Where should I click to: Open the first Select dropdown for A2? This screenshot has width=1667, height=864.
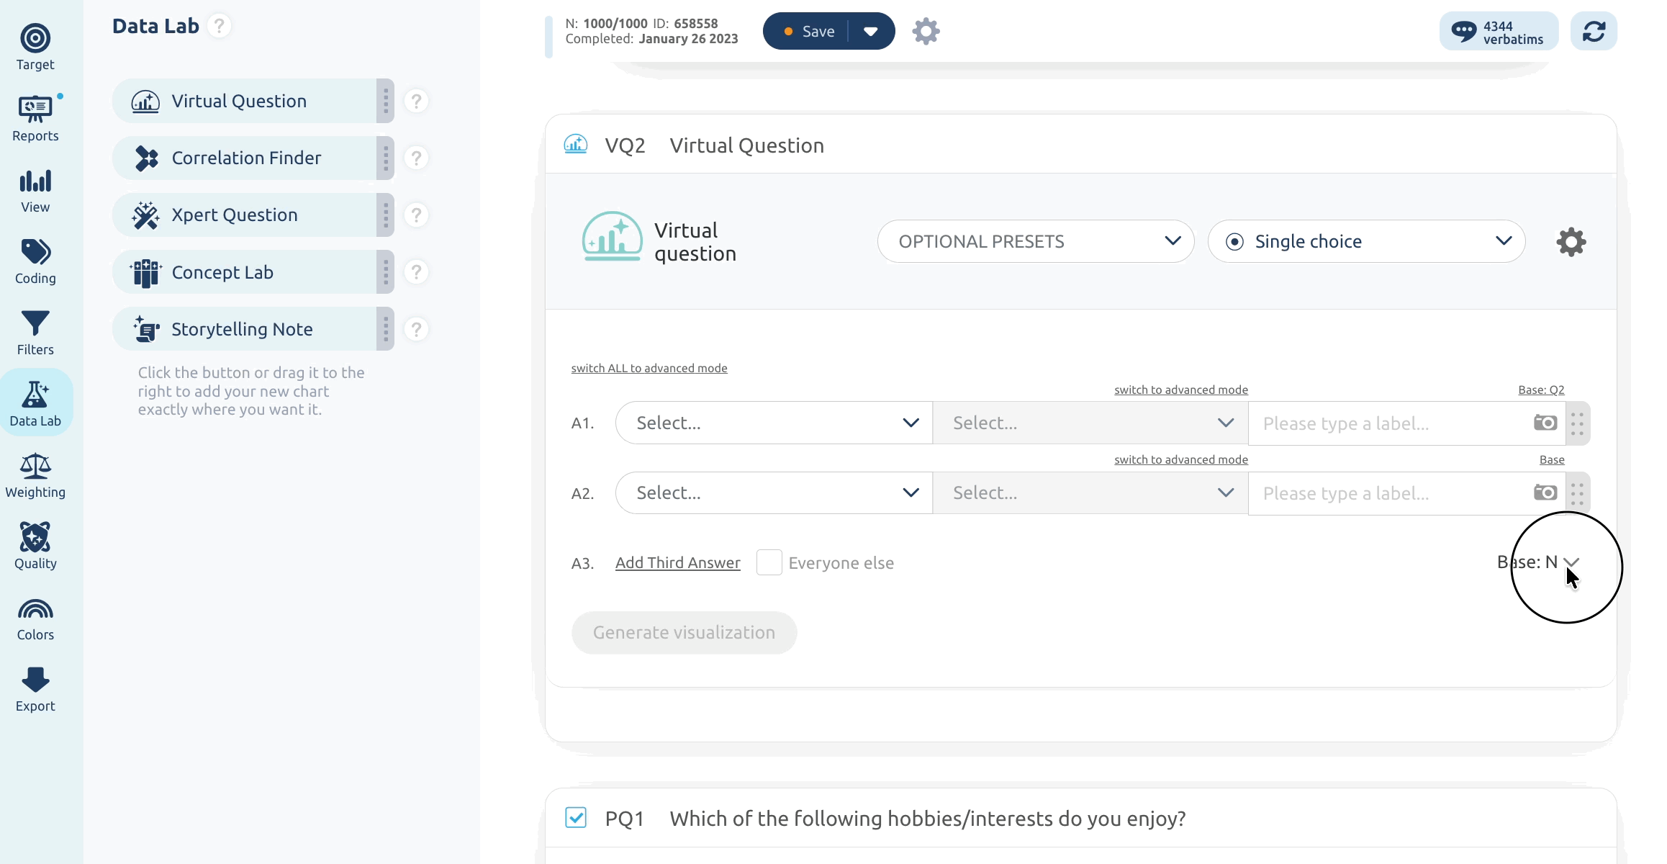[774, 492]
